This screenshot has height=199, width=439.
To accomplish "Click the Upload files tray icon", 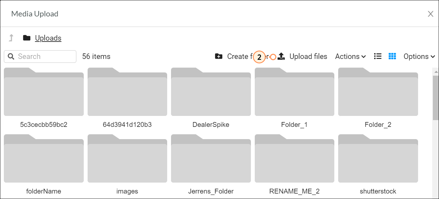I will pyautogui.click(x=281, y=56).
